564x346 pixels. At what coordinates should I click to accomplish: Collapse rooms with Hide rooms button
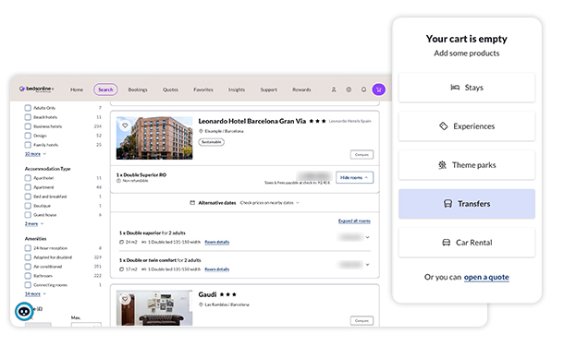click(354, 178)
